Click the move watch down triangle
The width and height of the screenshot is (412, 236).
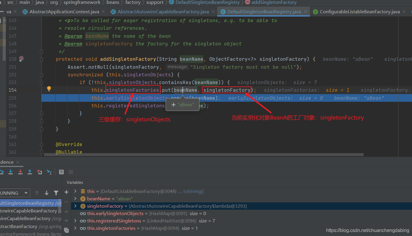pyautogui.click(x=66, y=221)
